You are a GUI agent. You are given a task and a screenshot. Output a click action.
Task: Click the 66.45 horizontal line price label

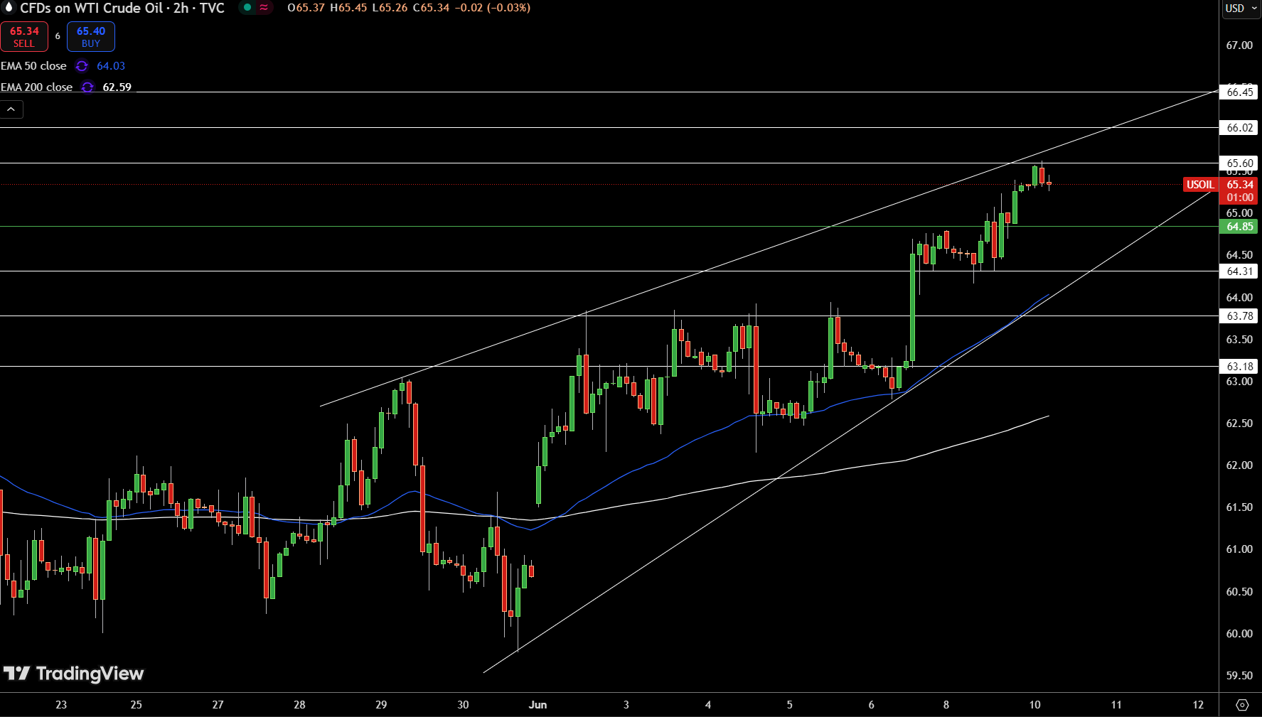point(1239,92)
